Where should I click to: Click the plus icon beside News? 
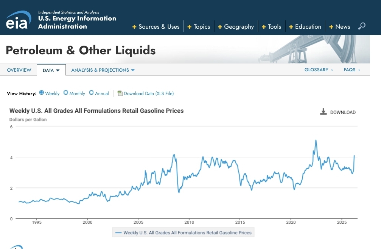coord(331,27)
